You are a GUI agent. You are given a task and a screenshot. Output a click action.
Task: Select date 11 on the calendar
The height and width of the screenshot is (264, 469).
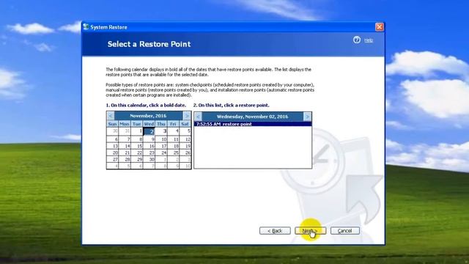173,139
